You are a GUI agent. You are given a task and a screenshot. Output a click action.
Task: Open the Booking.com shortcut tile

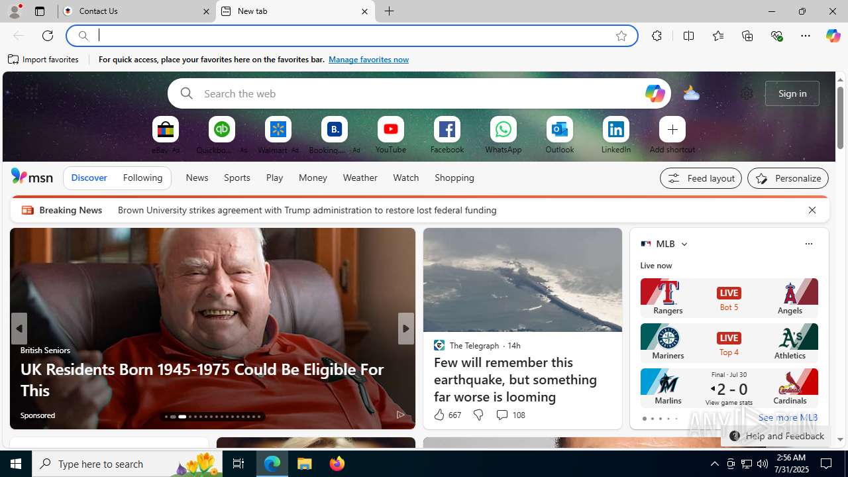(335, 130)
